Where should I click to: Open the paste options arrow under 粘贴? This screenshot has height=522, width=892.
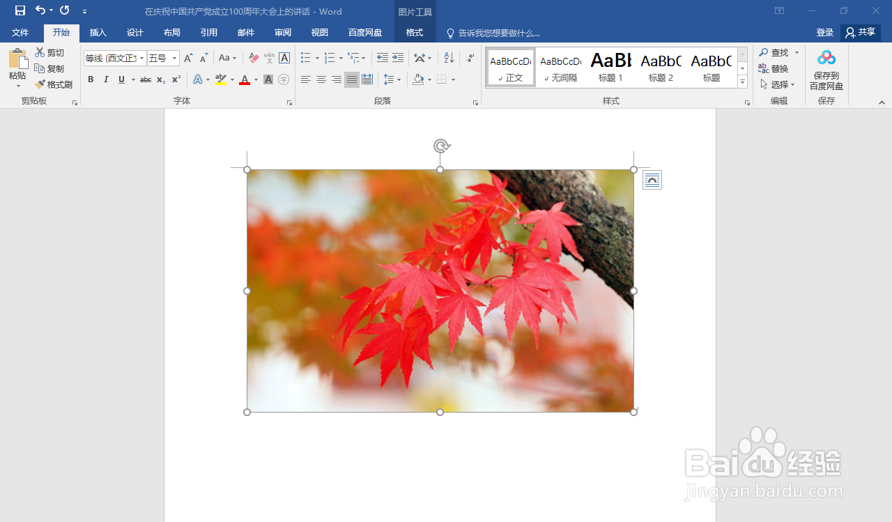pos(18,84)
